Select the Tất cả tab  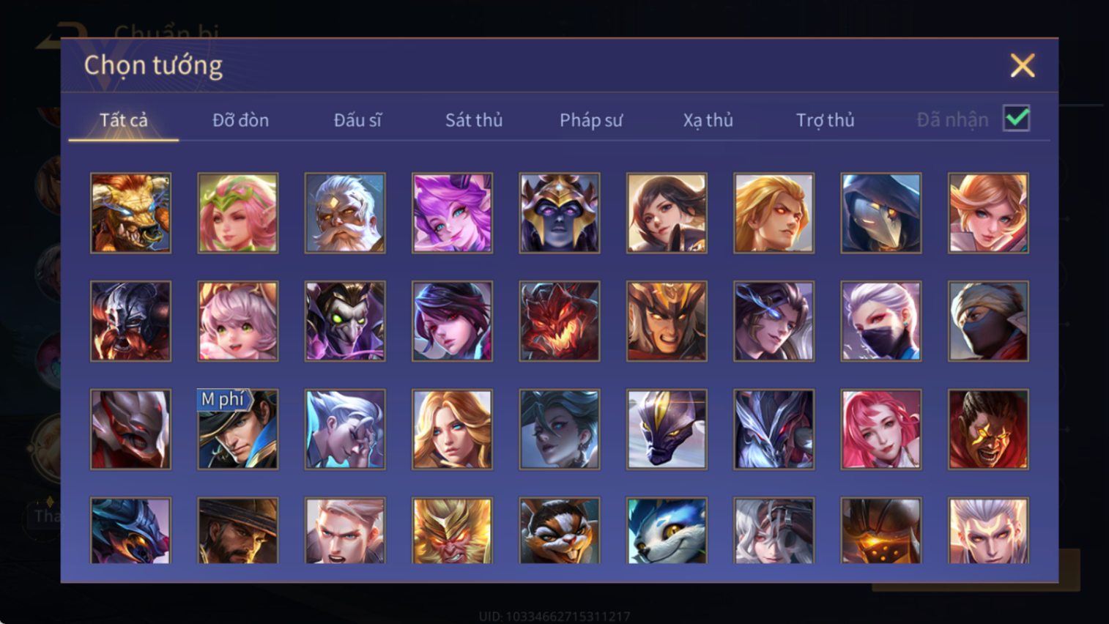click(x=124, y=120)
